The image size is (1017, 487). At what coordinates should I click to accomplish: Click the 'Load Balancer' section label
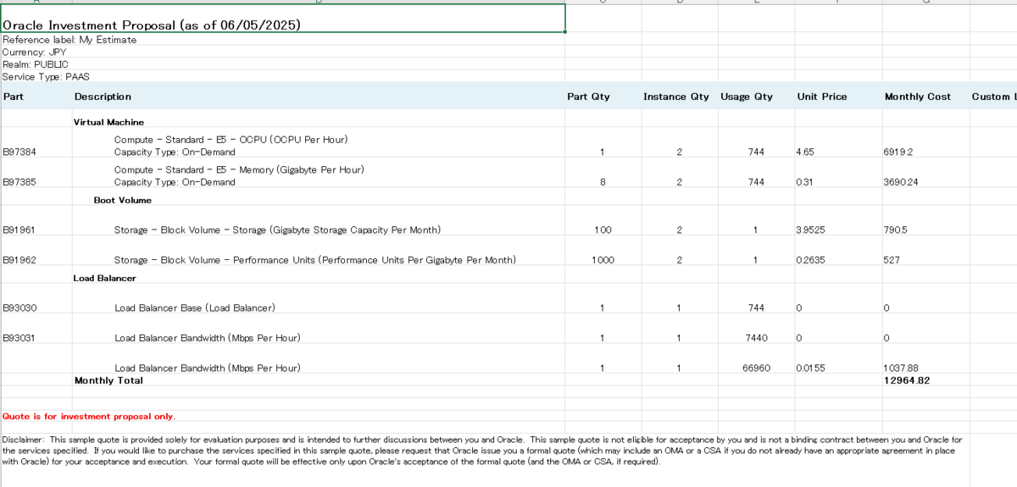(105, 278)
